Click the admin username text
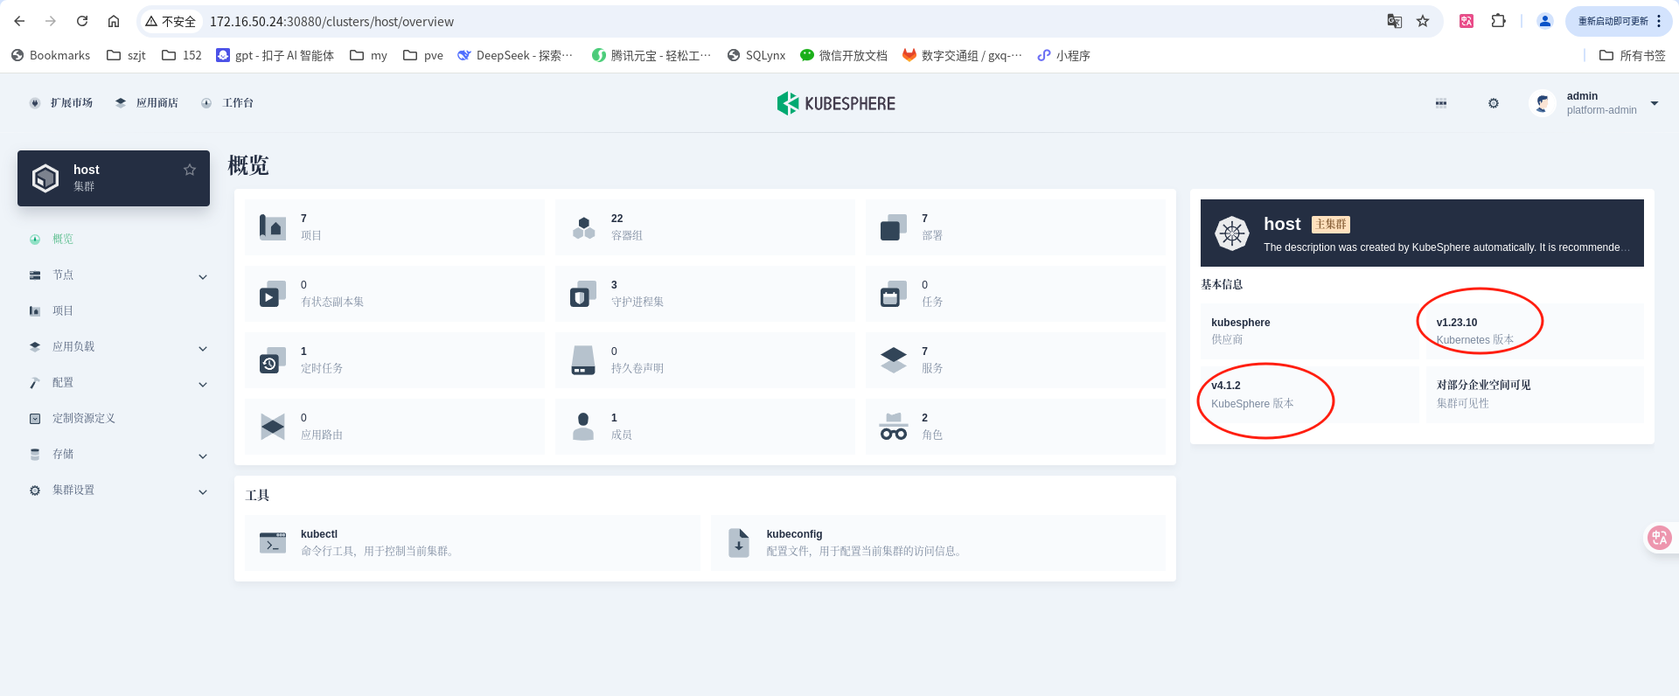The width and height of the screenshot is (1679, 696). (x=1582, y=96)
